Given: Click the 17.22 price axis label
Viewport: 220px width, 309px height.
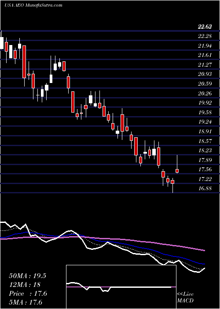Looking at the screenshot, I should (205, 179).
